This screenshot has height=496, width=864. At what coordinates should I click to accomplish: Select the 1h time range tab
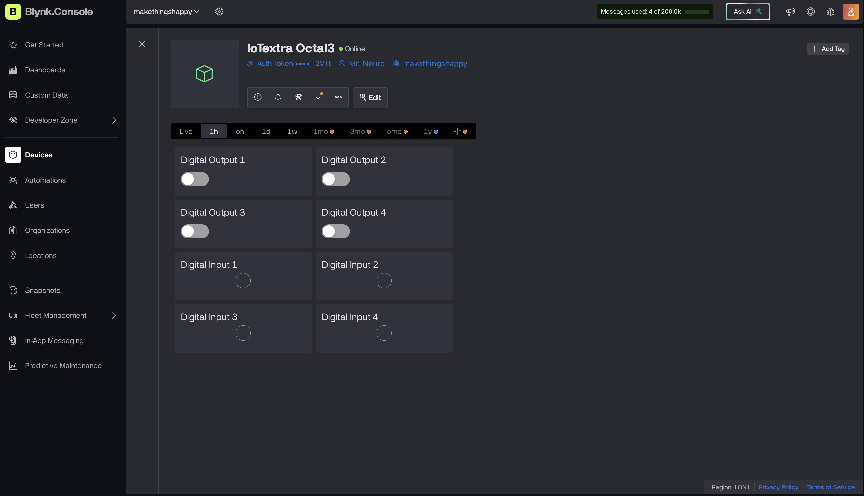(214, 132)
